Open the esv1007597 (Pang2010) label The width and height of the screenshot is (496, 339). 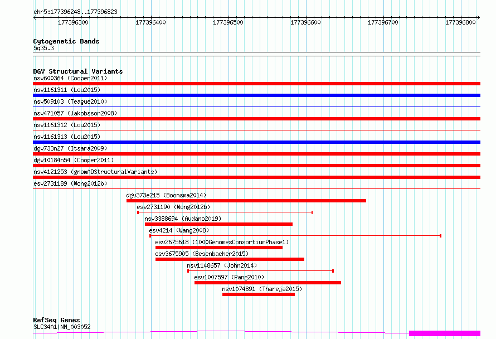[229, 277]
